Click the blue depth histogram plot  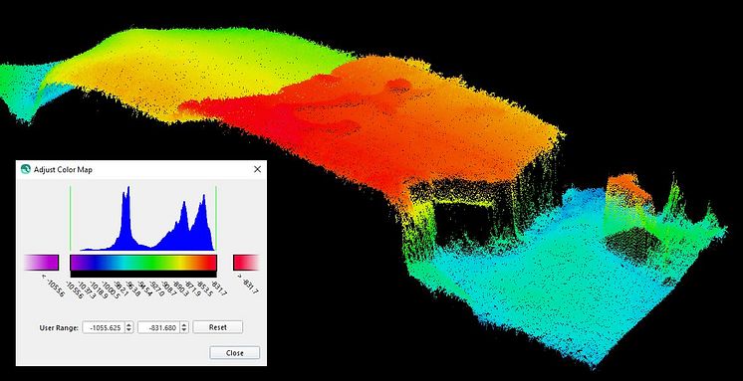(x=147, y=218)
